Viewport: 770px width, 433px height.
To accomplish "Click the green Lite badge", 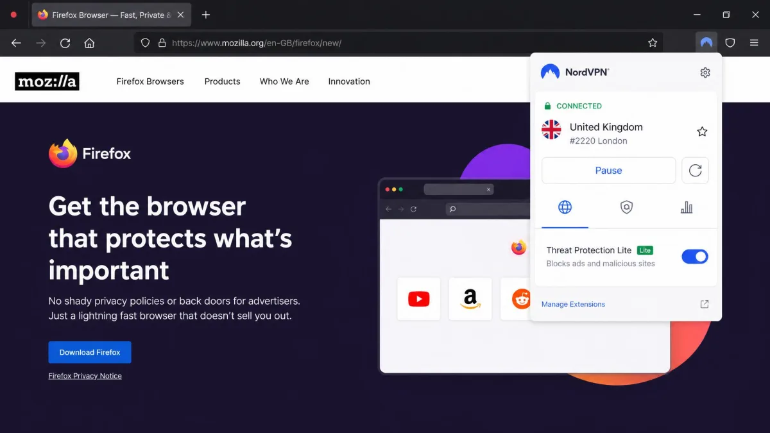I will [x=645, y=250].
